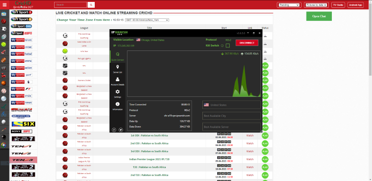Screen dimensions: 372x181
Task: Open the Trending dropdown
Action: pyautogui.click(x=289, y=5)
